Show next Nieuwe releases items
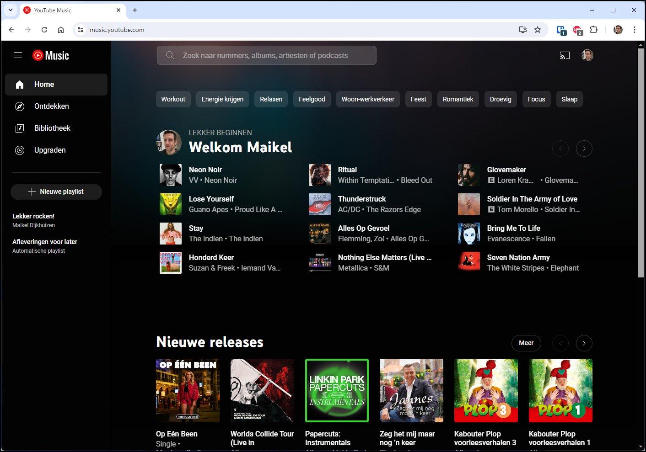This screenshot has width=646, height=452. pyautogui.click(x=584, y=343)
